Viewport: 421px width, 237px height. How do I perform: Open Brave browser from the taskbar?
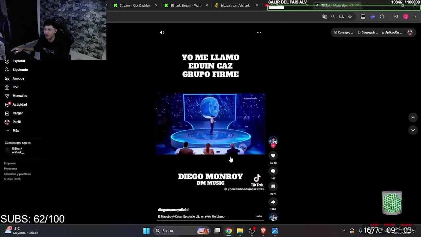[x=263, y=231]
